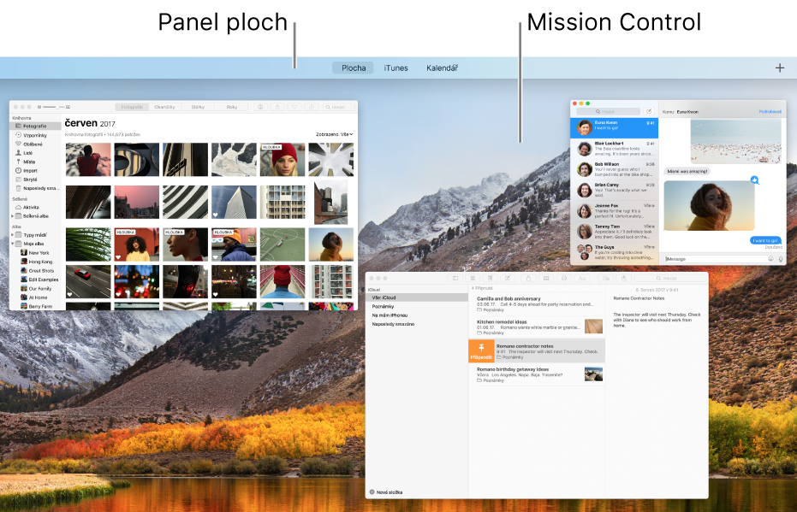The height and width of the screenshot is (512, 797).
Task: Select the red car photo thumbnail
Action: (88, 281)
